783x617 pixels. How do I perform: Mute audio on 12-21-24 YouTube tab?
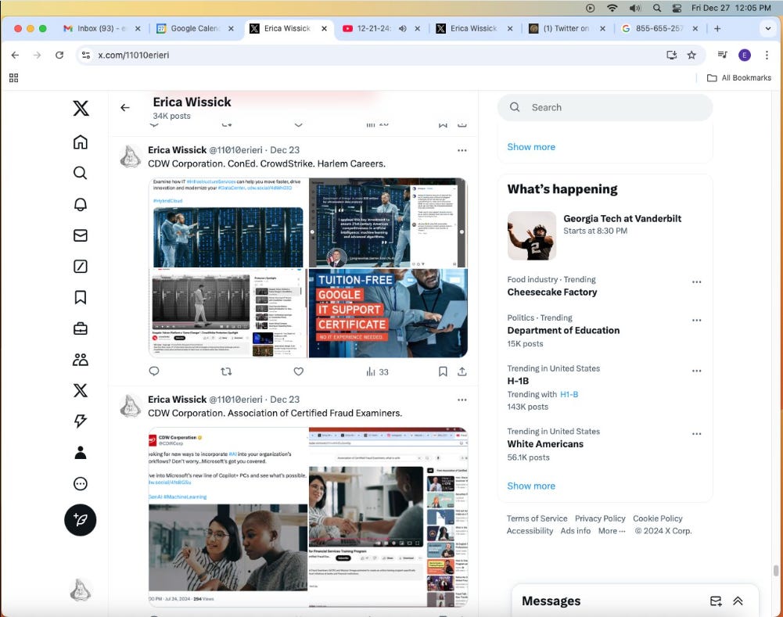click(x=403, y=28)
